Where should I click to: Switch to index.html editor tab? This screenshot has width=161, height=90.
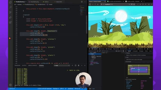click(59, 2)
